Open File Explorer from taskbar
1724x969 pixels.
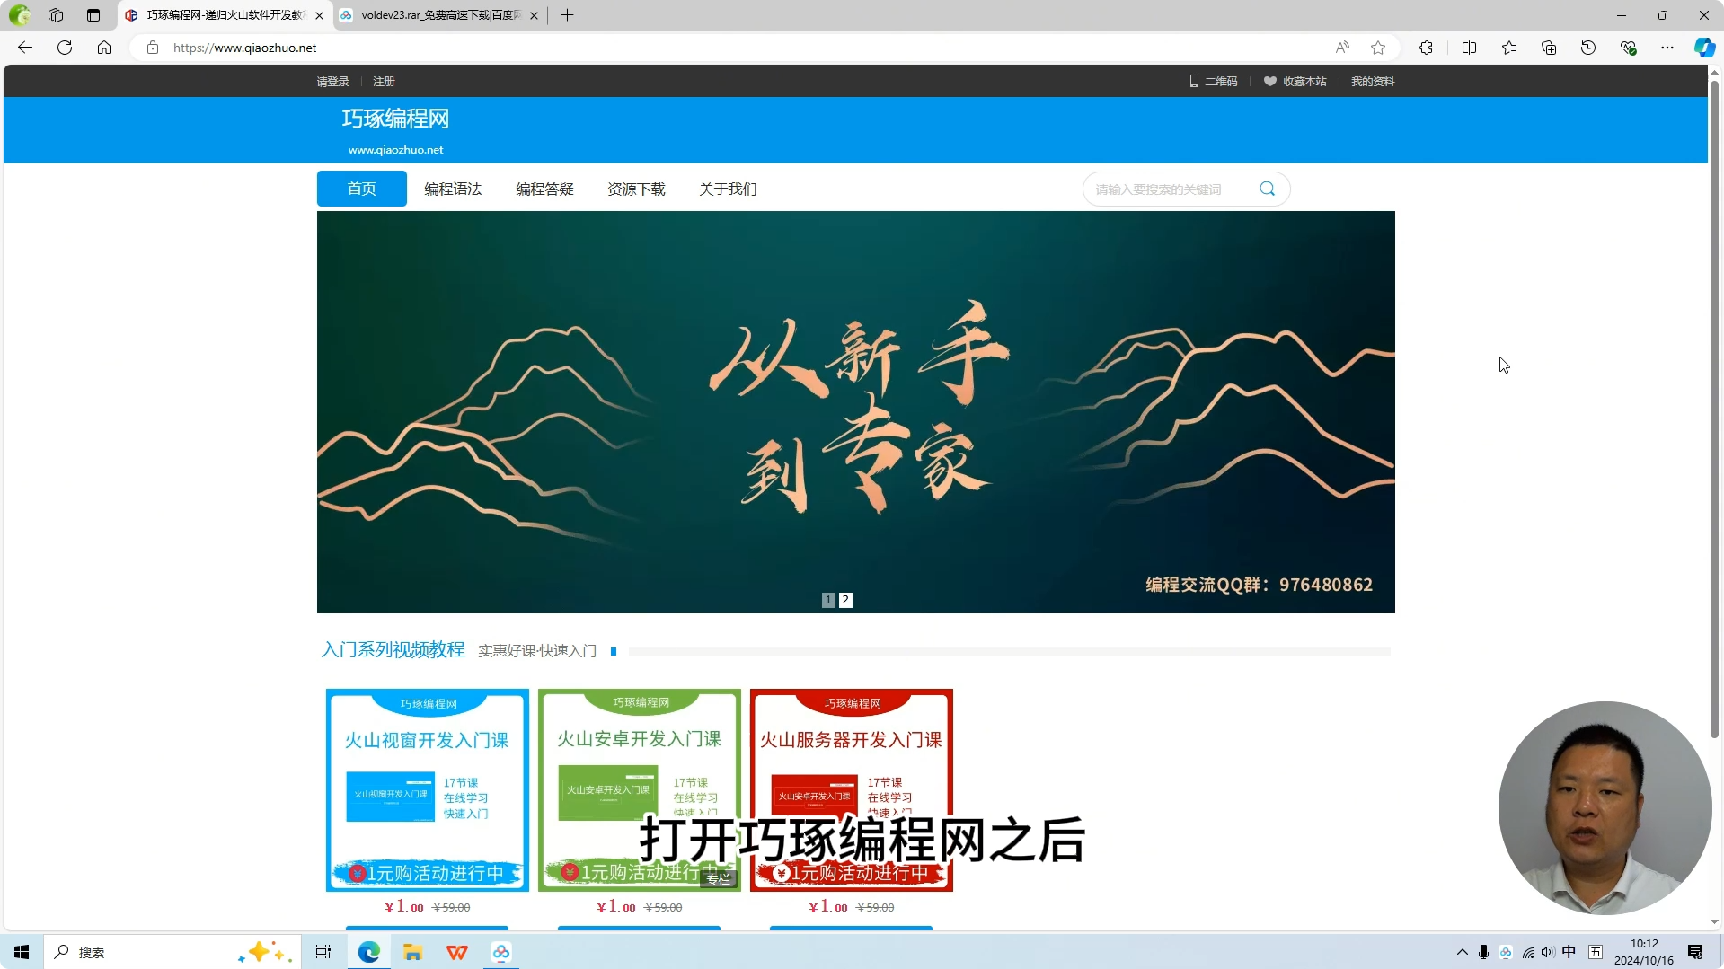pyautogui.click(x=412, y=952)
